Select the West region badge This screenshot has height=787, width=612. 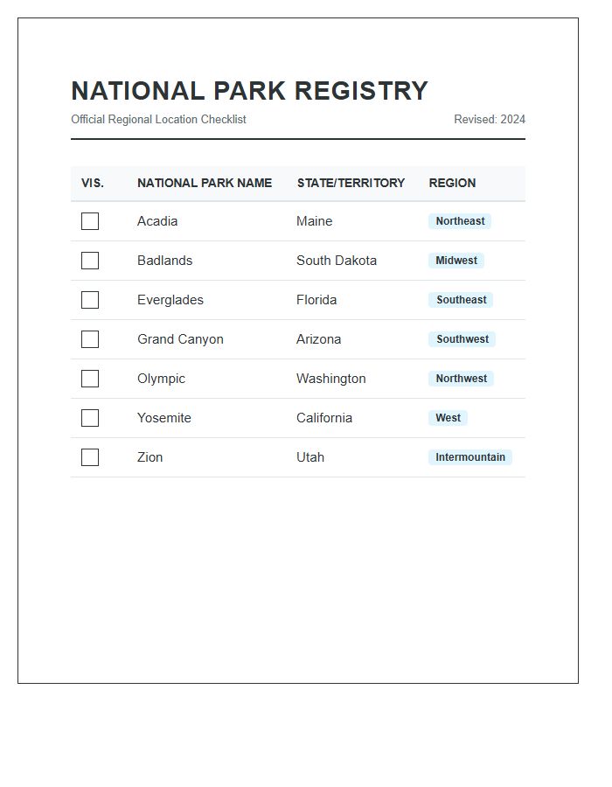click(448, 418)
